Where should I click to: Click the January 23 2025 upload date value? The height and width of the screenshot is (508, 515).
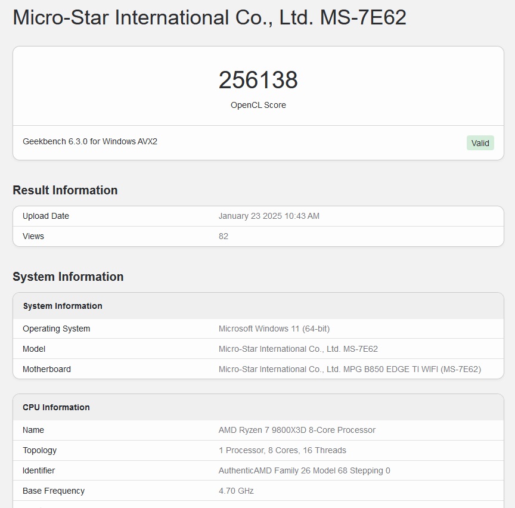(269, 216)
